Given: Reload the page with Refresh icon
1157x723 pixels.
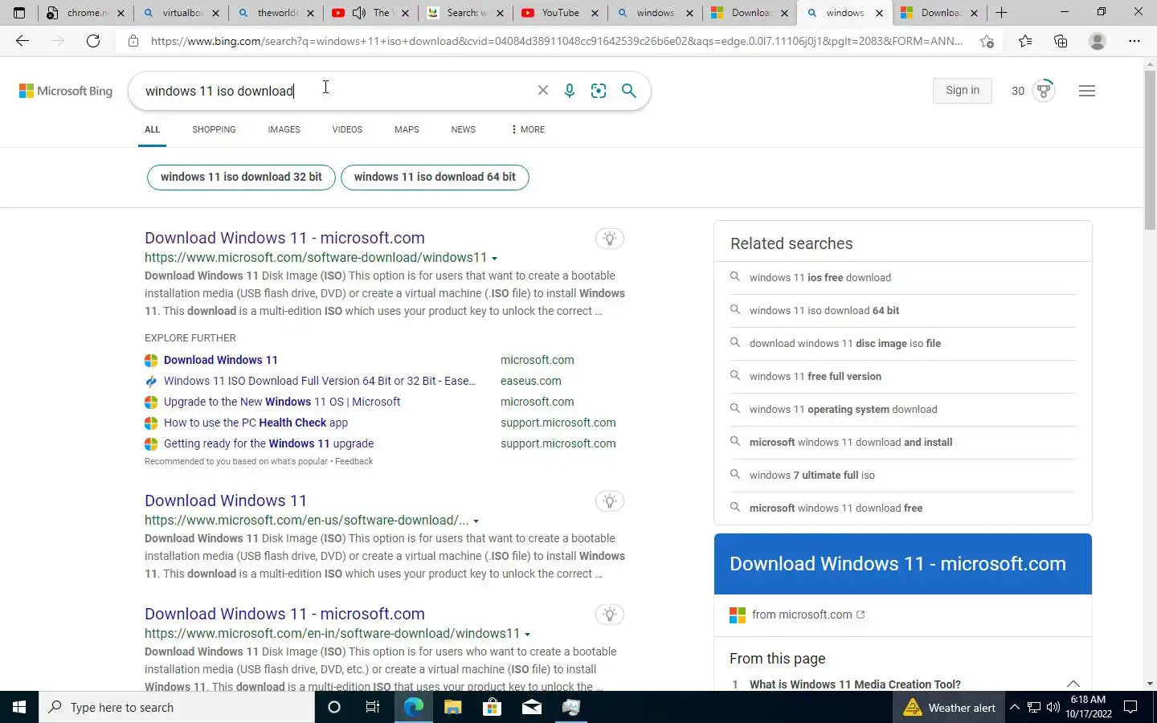Looking at the screenshot, I should click(93, 41).
